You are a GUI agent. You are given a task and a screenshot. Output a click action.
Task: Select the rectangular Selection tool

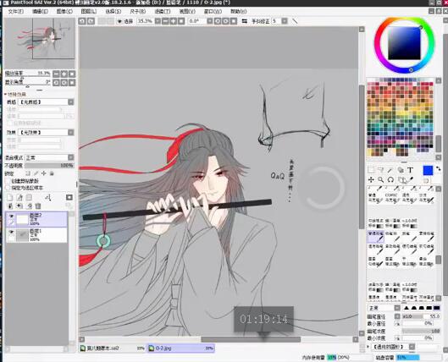[371, 170]
